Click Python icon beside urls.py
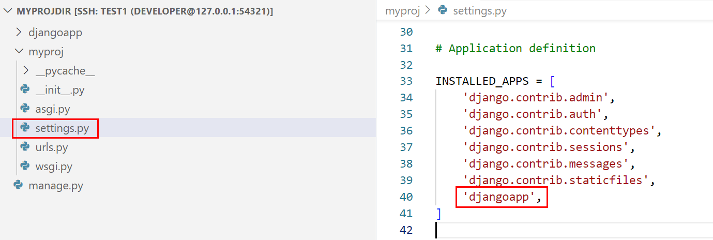The image size is (713, 240). 25,147
